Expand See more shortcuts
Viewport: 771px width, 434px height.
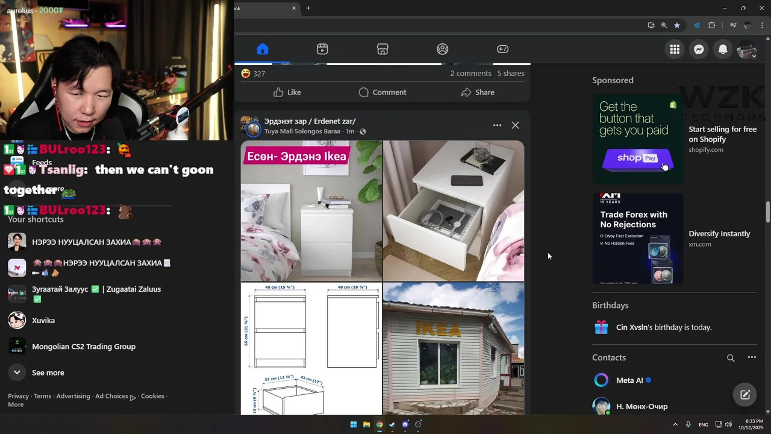click(x=48, y=373)
